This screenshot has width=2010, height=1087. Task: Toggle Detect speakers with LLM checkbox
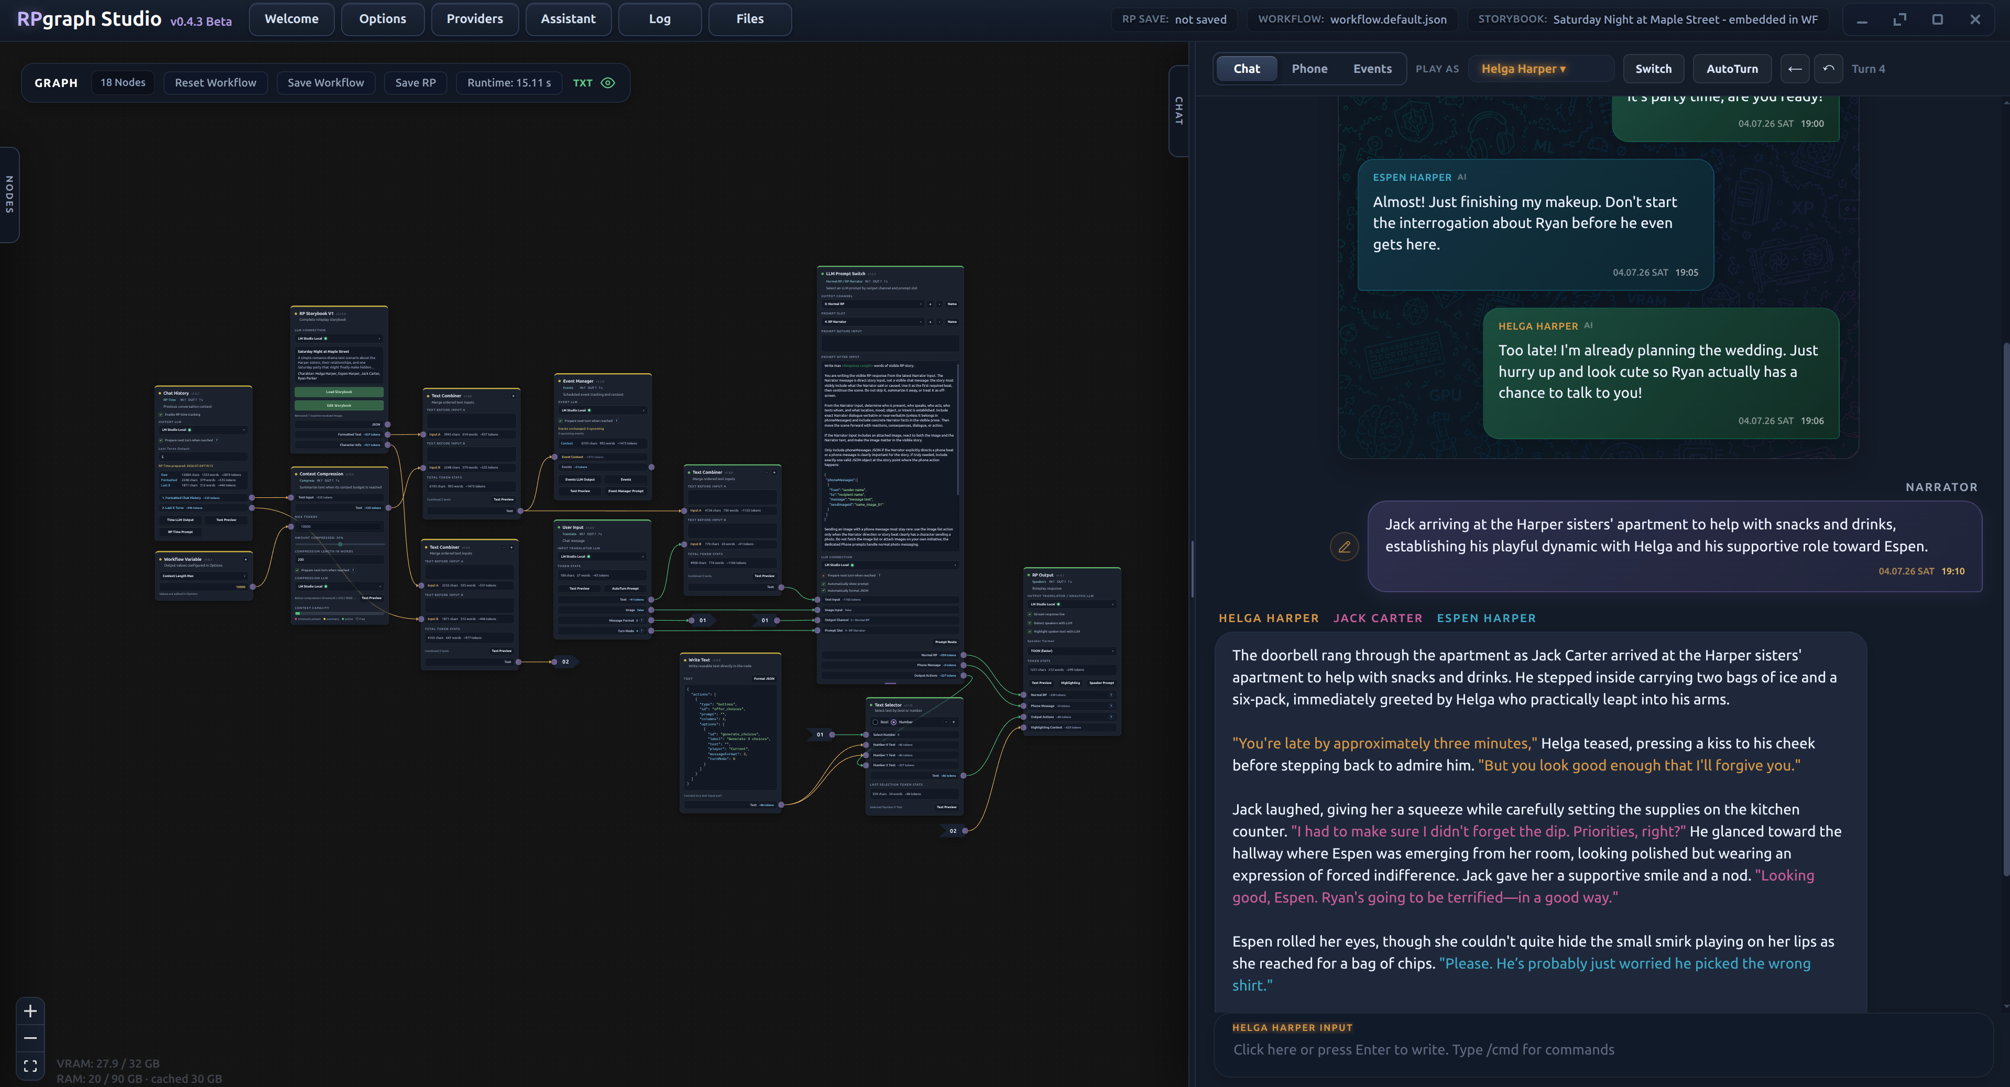click(1029, 623)
